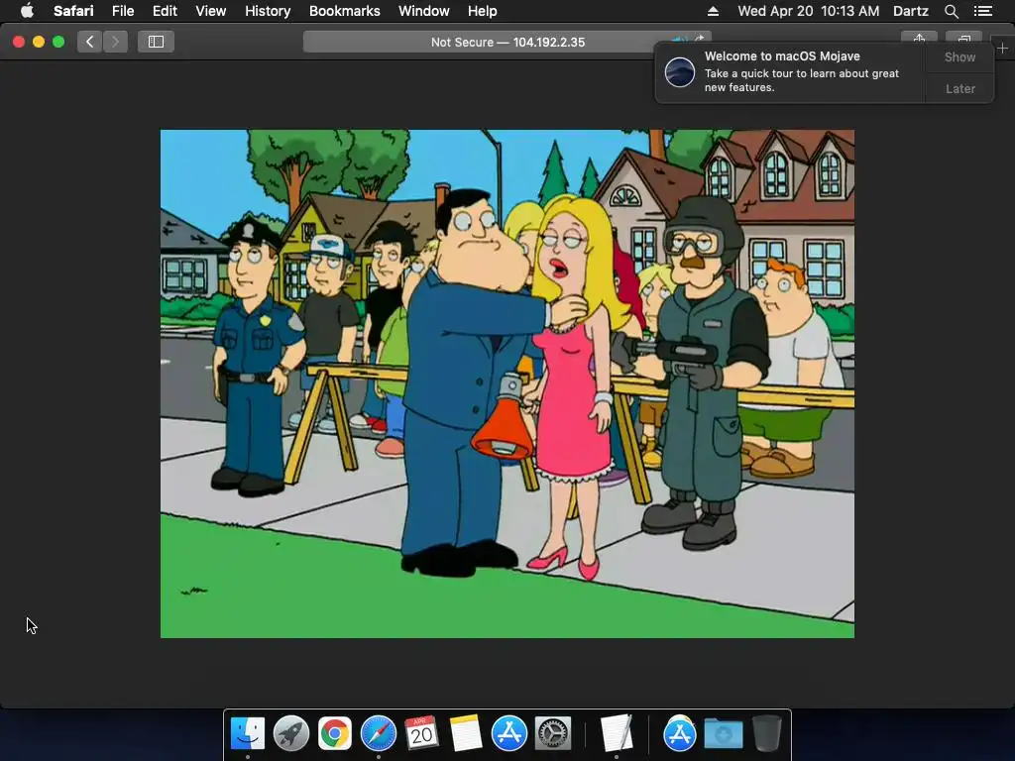Click the green full screen button
The height and width of the screenshot is (761, 1015).
tap(58, 42)
